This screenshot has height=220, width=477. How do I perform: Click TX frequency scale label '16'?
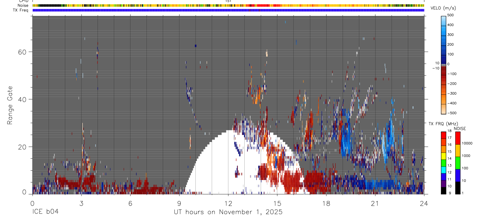pyautogui.click(x=449, y=145)
